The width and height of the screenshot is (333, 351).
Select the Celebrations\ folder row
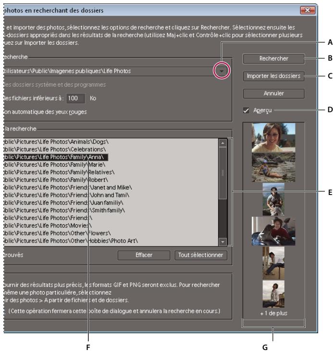click(x=111, y=150)
